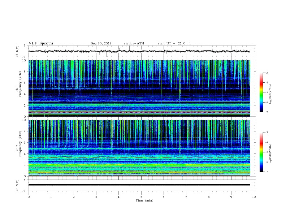Click the ch.3 voltage trace band
The image size is (286, 221).
pos(139,185)
